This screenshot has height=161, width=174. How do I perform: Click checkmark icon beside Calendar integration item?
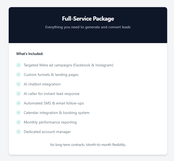pos(18,113)
